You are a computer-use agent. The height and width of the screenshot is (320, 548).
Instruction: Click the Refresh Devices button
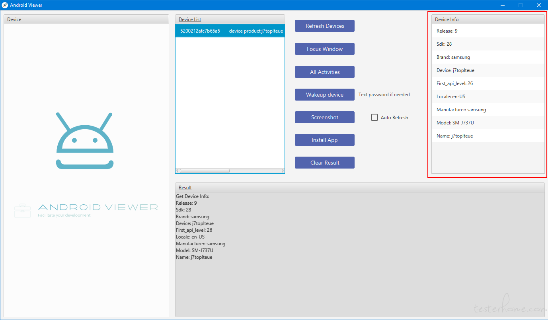point(325,26)
